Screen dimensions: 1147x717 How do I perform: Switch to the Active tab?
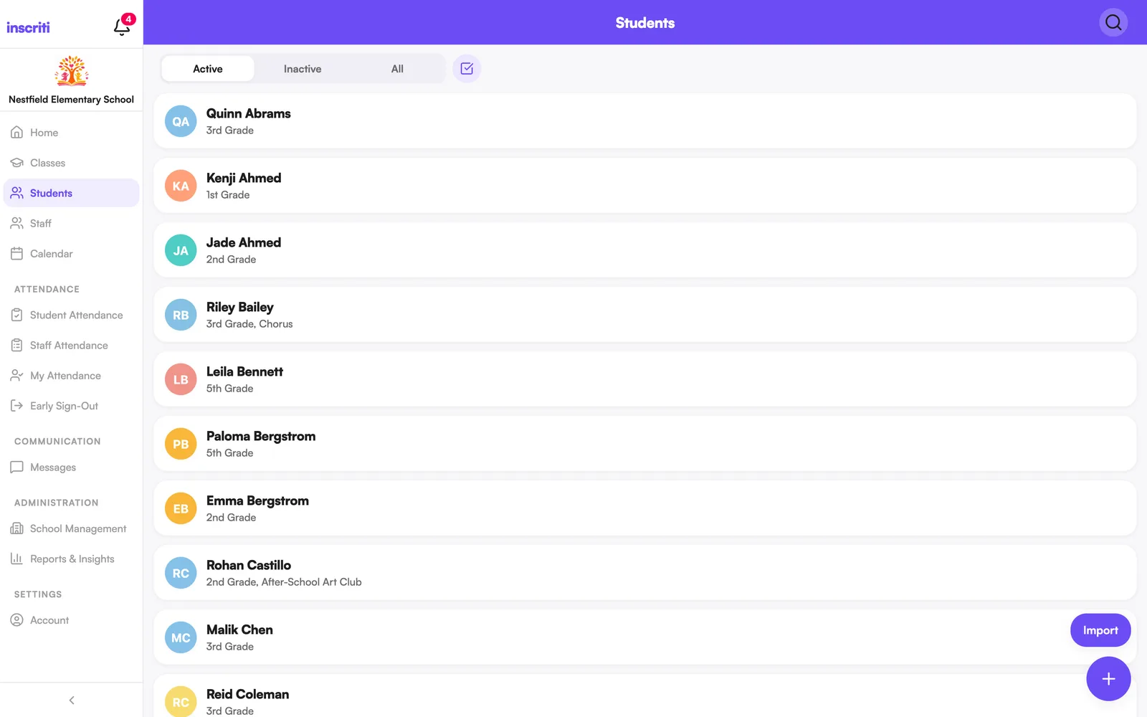pos(208,69)
